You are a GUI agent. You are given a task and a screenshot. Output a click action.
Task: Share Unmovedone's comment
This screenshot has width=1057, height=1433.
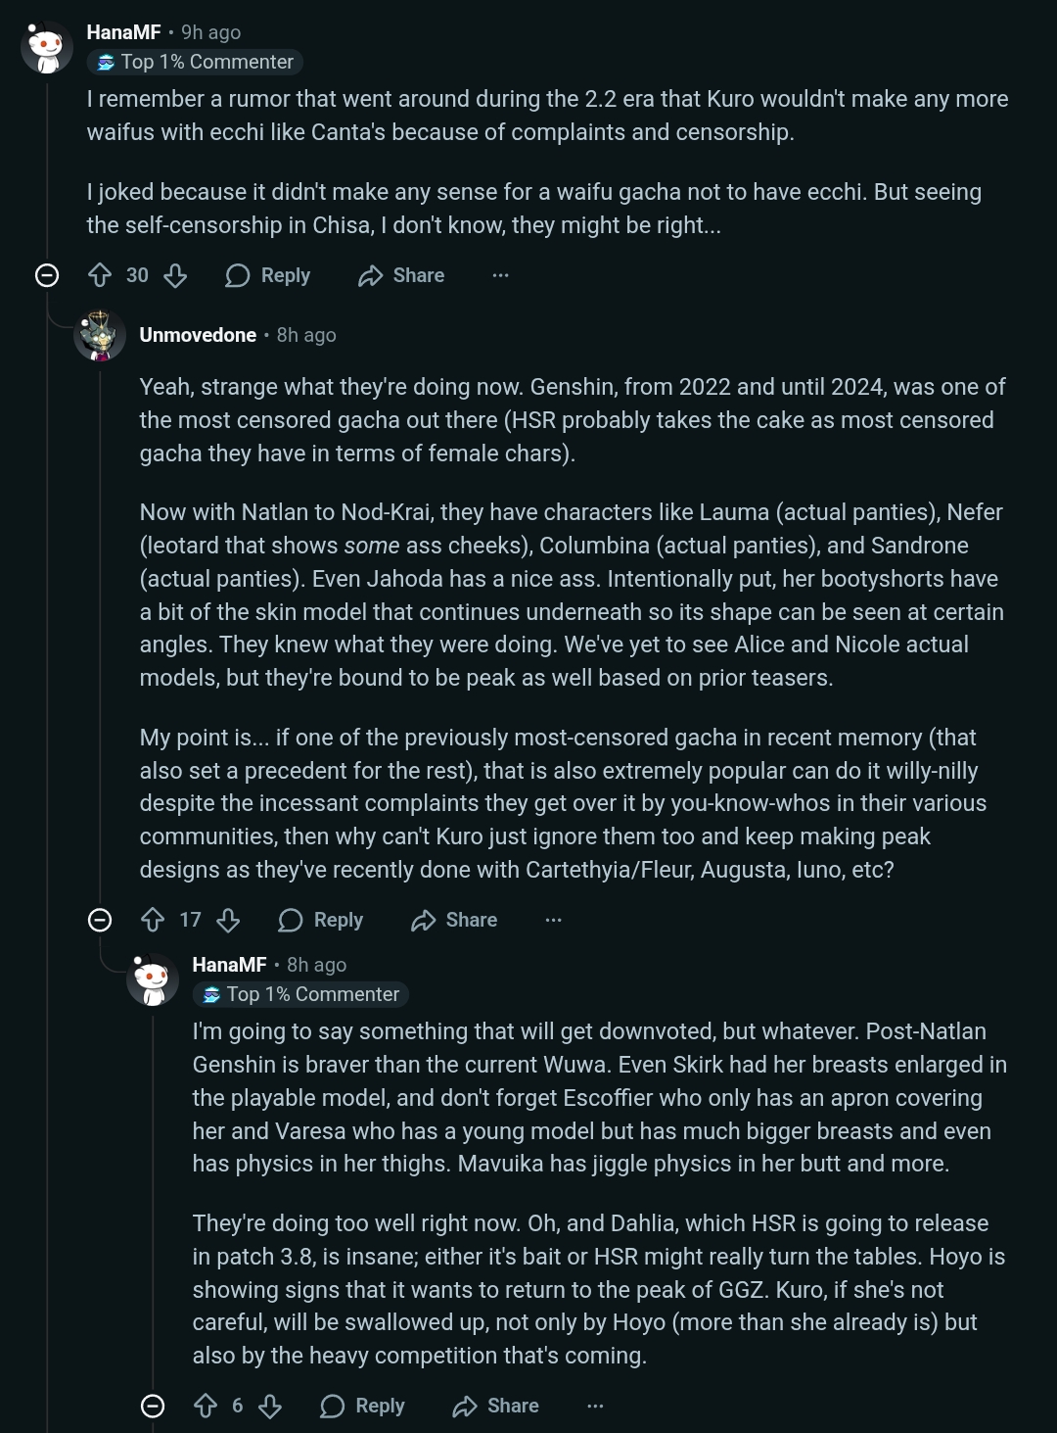click(454, 921)
